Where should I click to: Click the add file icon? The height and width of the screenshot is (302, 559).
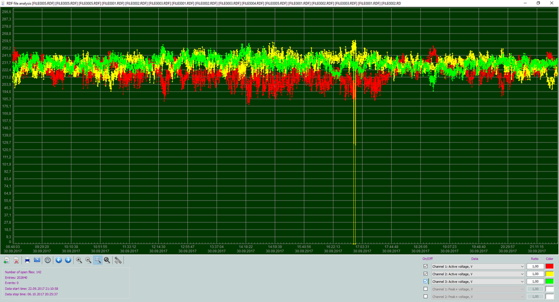click(6, 260)
